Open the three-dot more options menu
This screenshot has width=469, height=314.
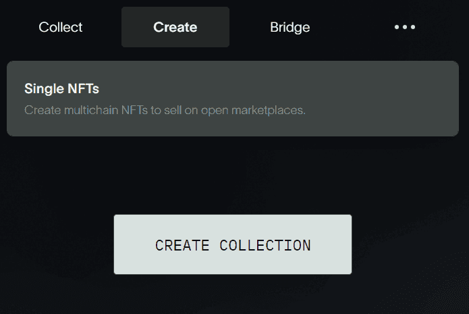[404, 27]
